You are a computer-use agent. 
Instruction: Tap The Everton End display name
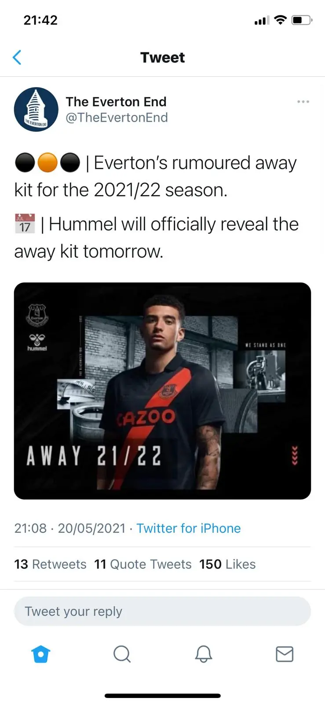point(116,102)
